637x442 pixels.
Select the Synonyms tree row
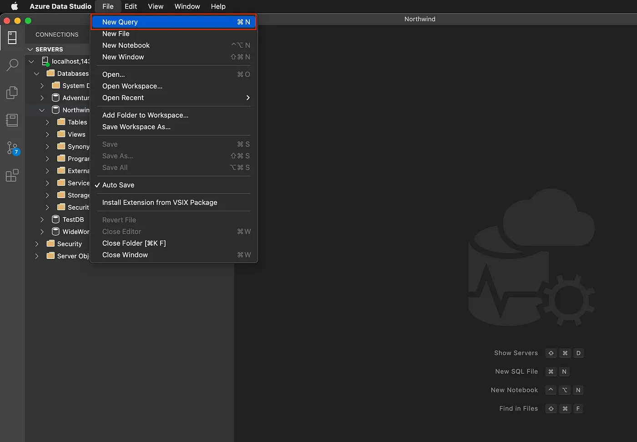[57, 146]
